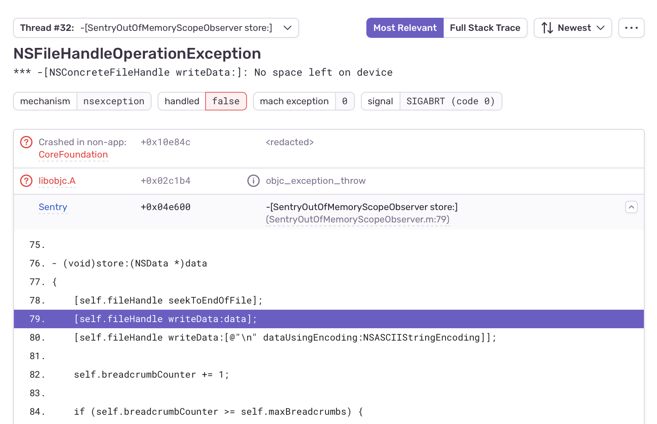Click the handled false tag
Image resolution: width=657 pixels, height=424 pixels.
pyautogui.click(x=202, y=101)
